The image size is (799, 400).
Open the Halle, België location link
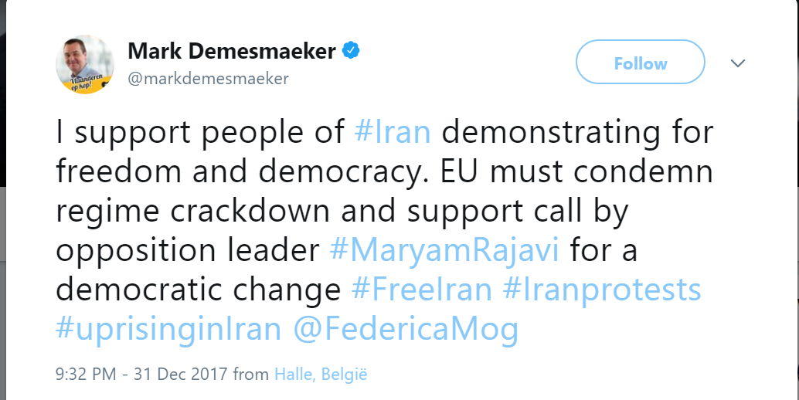[x=321, y=375]
